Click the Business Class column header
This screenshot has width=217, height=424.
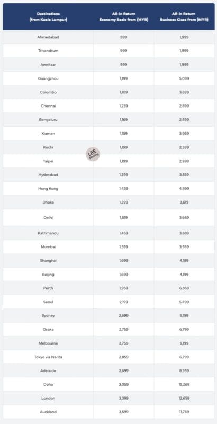184,17
